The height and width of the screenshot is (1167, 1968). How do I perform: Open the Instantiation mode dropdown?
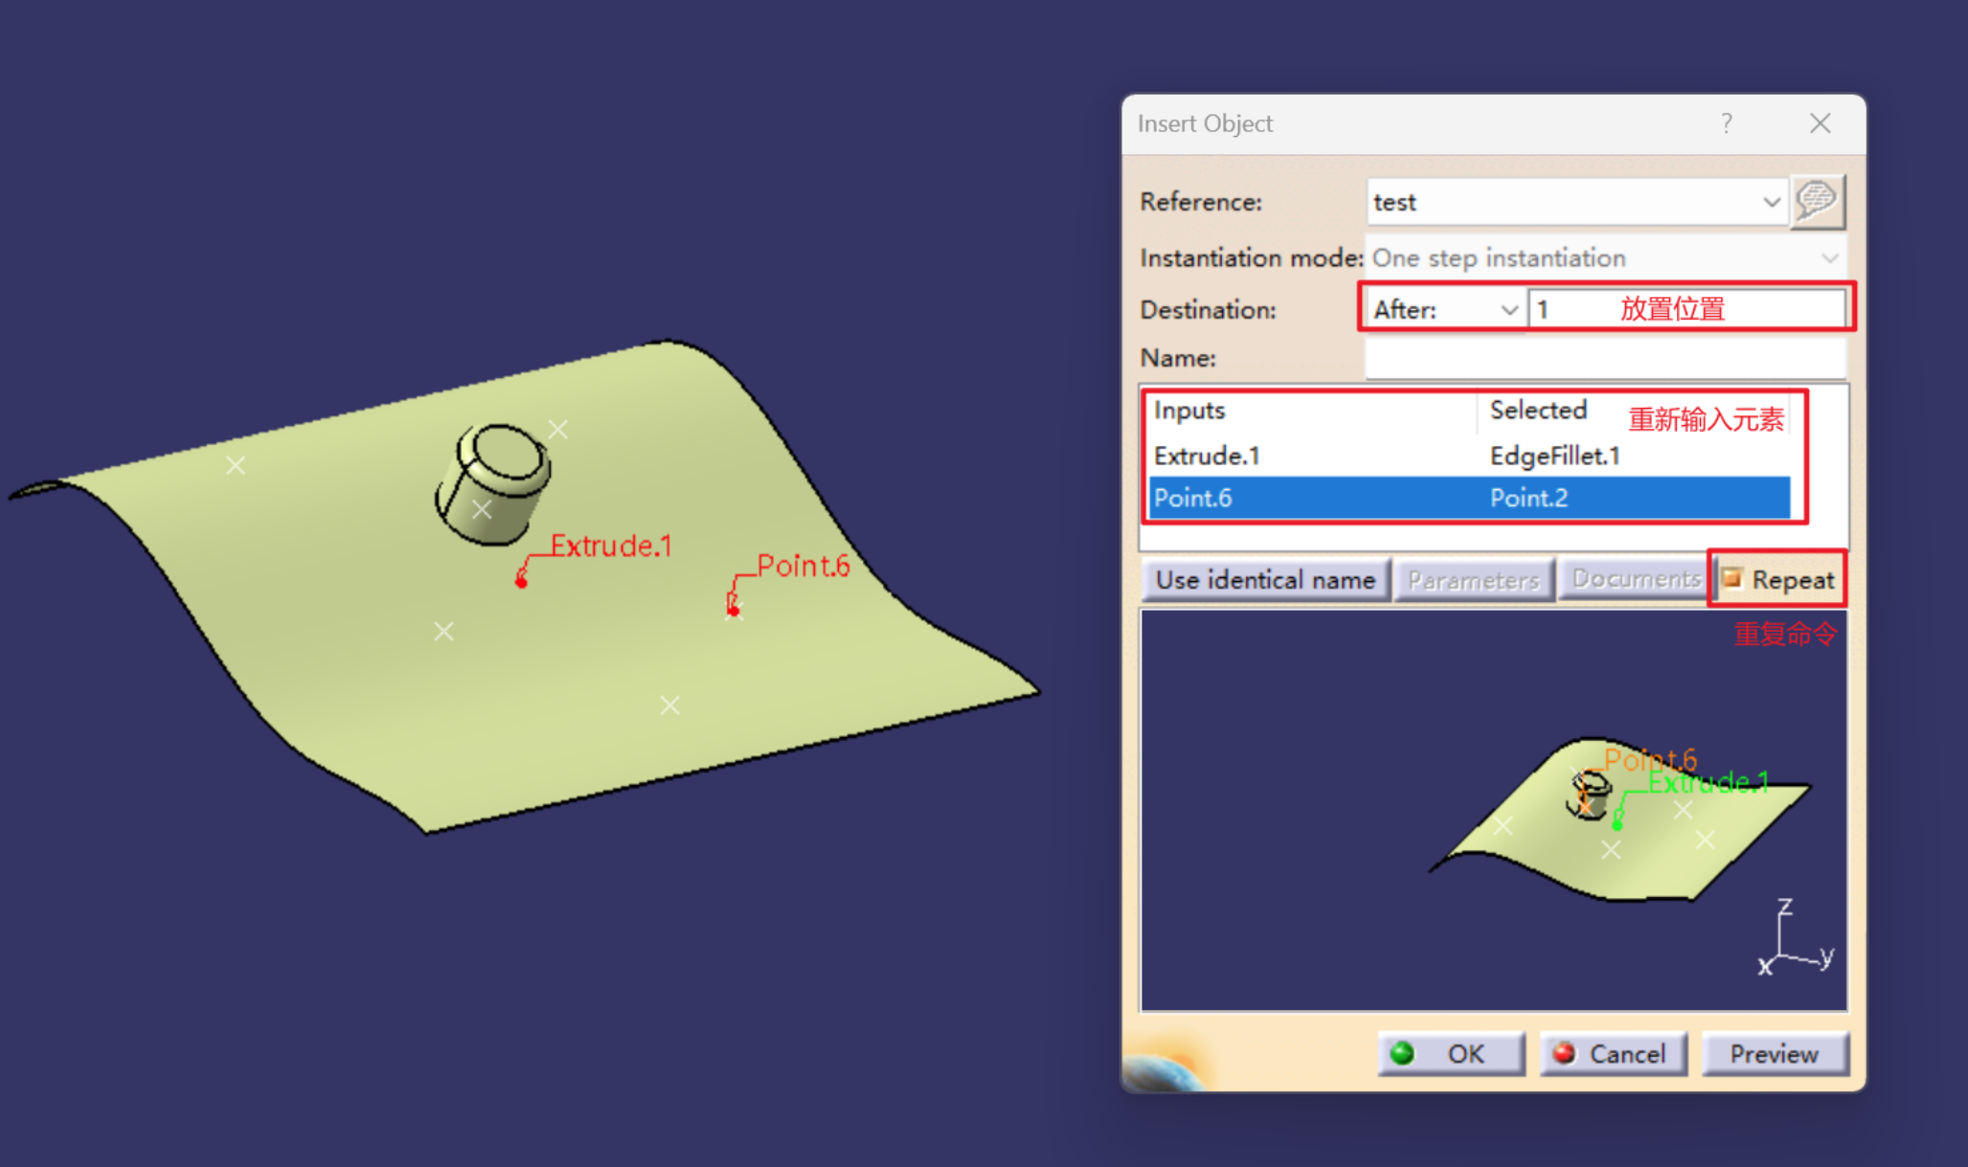(x=1828, y=258)
